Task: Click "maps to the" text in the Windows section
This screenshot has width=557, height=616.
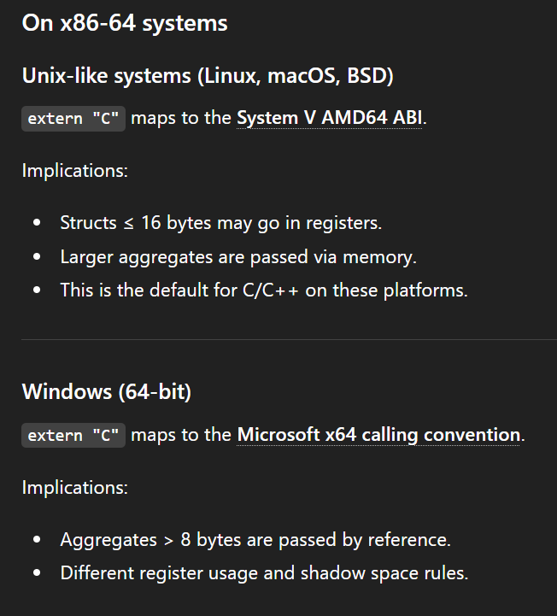Action: [181, 435]
